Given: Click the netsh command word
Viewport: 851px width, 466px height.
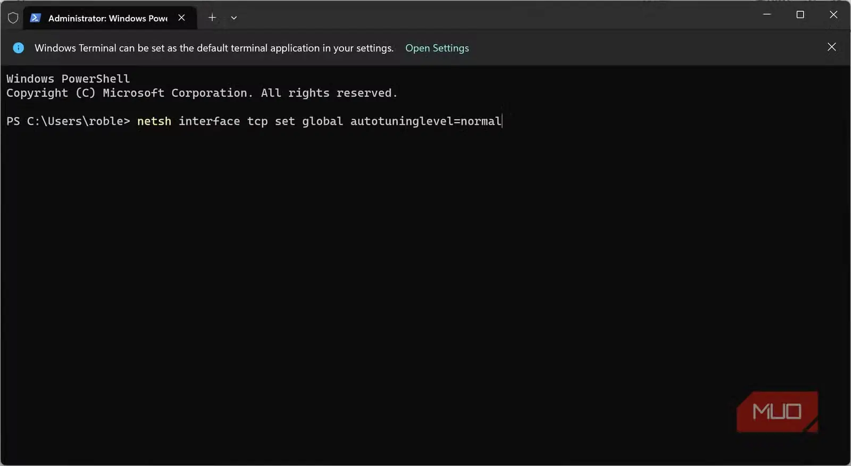Looking at the screenshot, I should pyautogui.click(x=154, y=121).
